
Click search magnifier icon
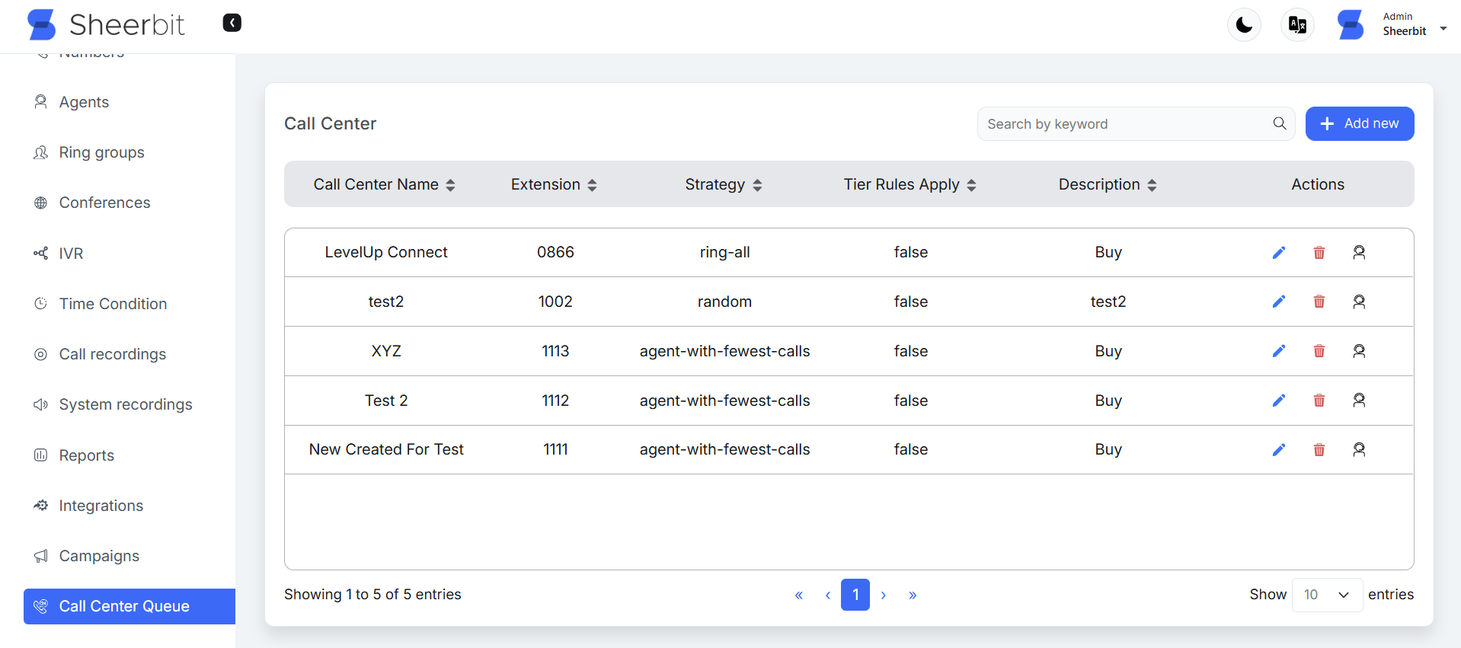coord(1279,123)
